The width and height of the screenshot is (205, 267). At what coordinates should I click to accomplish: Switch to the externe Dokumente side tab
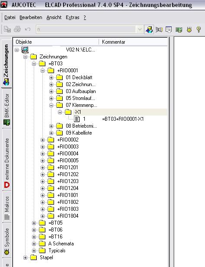point(7,163)
